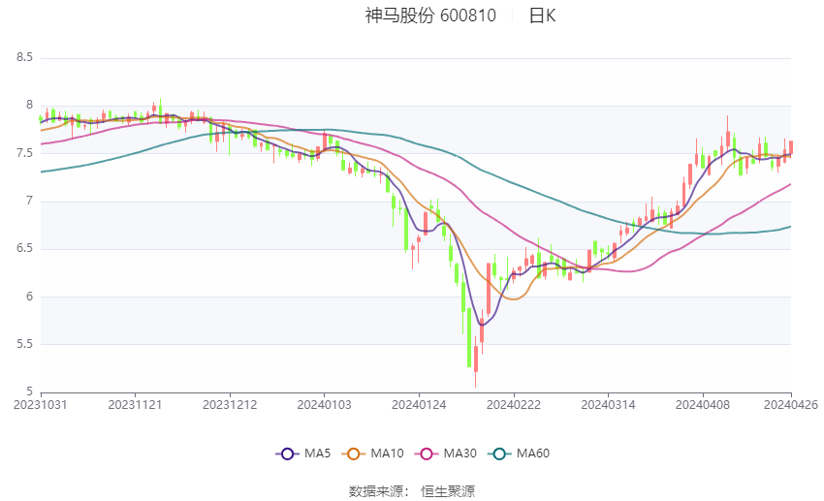Click the 6.5 price label on y-axis

click(x=24, y=249)
